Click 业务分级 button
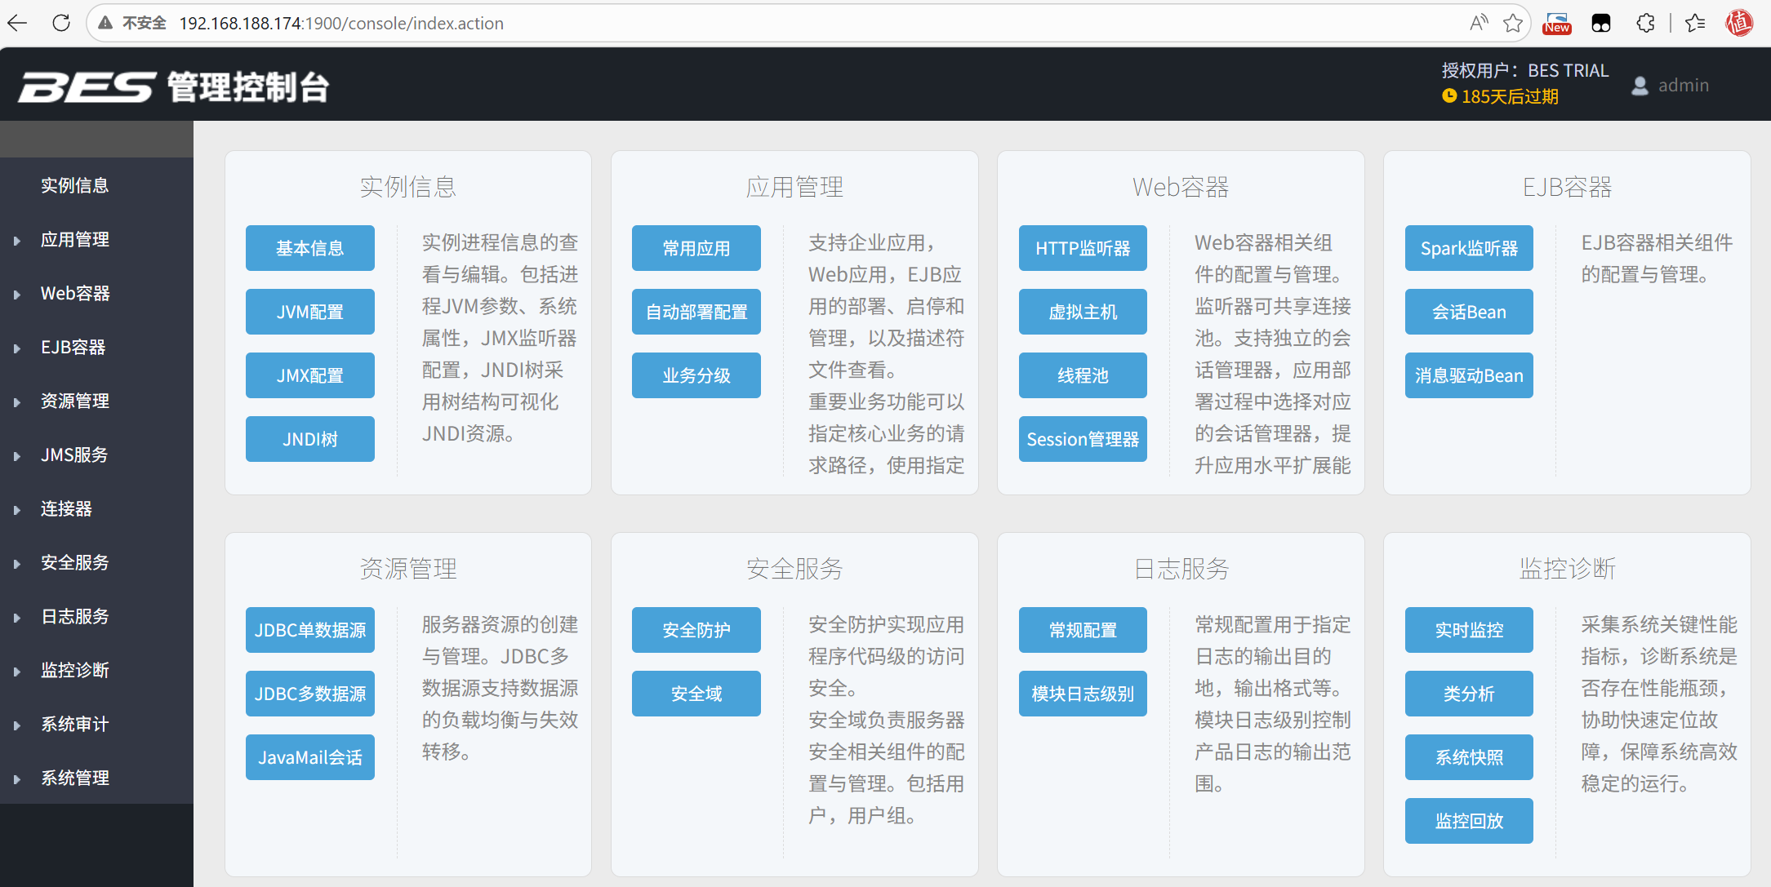Screen dimensions: 1771x887 (x=696, y=375)
